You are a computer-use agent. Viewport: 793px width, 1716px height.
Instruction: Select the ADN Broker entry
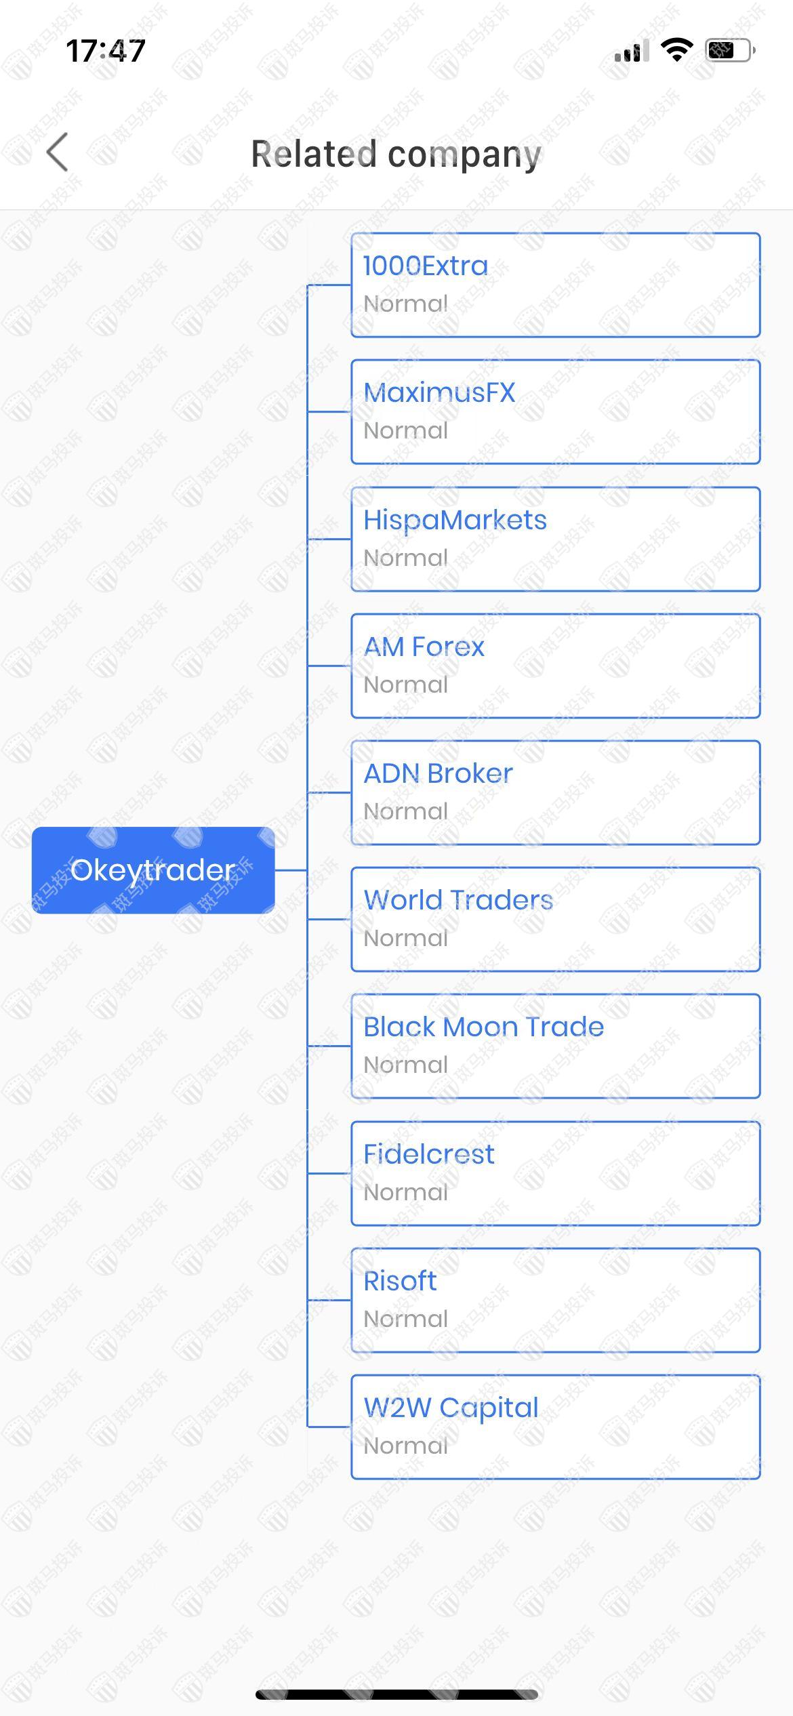click(555, 792)
